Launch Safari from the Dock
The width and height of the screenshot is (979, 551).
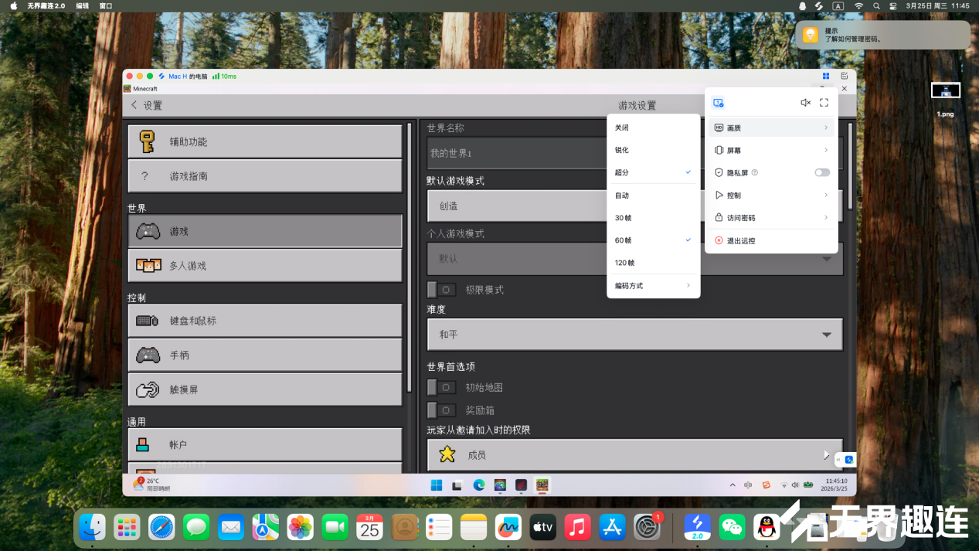point(161,527)
